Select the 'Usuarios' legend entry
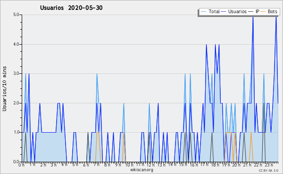Image resolution: width=283 pixels, height=174 pixels. pyautogui.click(x=237, y=11)
